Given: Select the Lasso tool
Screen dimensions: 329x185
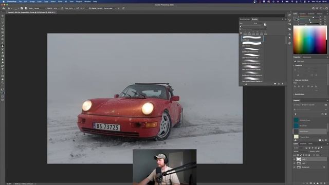Looking at the screenshot, I should click(x=3, y=23).
